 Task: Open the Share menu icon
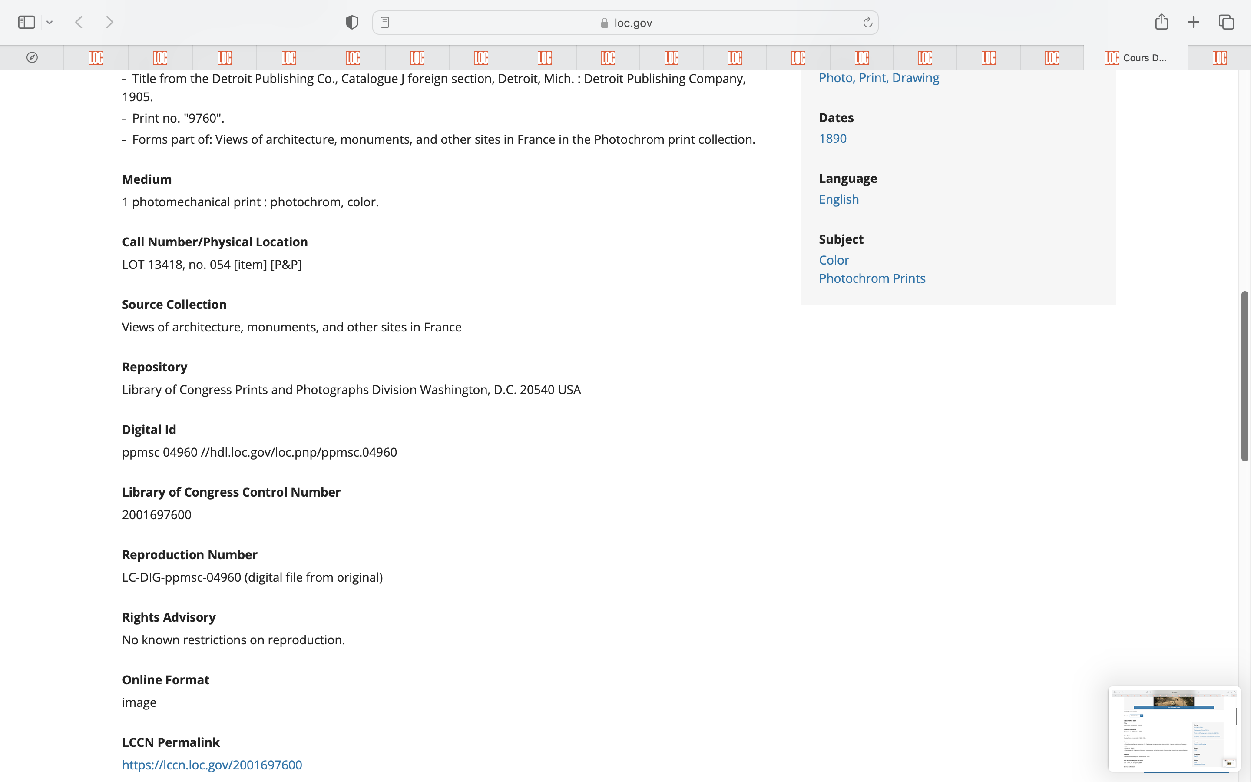click(1162, 22)
